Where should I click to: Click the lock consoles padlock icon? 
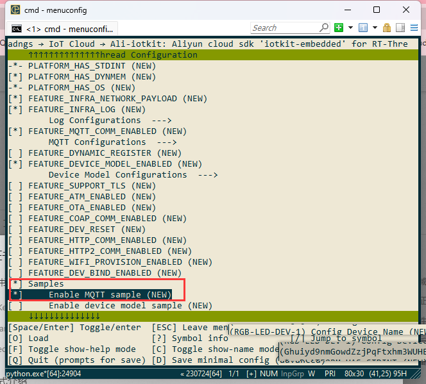click(x=387, y=28)
